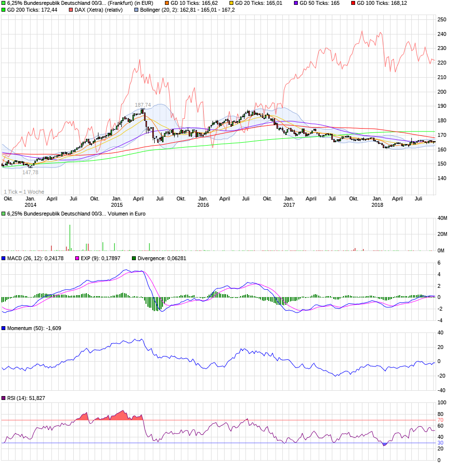Click the 'Jan. 2015' x-axis label
Image resolution: width=456 pixels, height=465 pixels.
(x=117, y=201)
